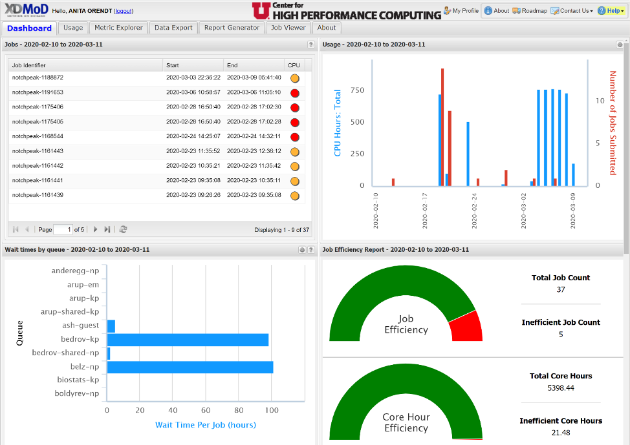Click the page number input field
Image resolution: width=630 pixels, height=445 pixels.
pos(63,229)
